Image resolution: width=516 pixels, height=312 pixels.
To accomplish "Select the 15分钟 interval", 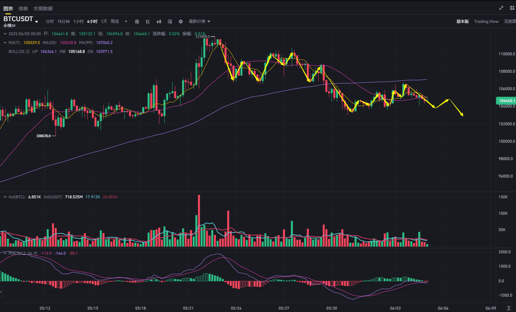I will (64, 22).
